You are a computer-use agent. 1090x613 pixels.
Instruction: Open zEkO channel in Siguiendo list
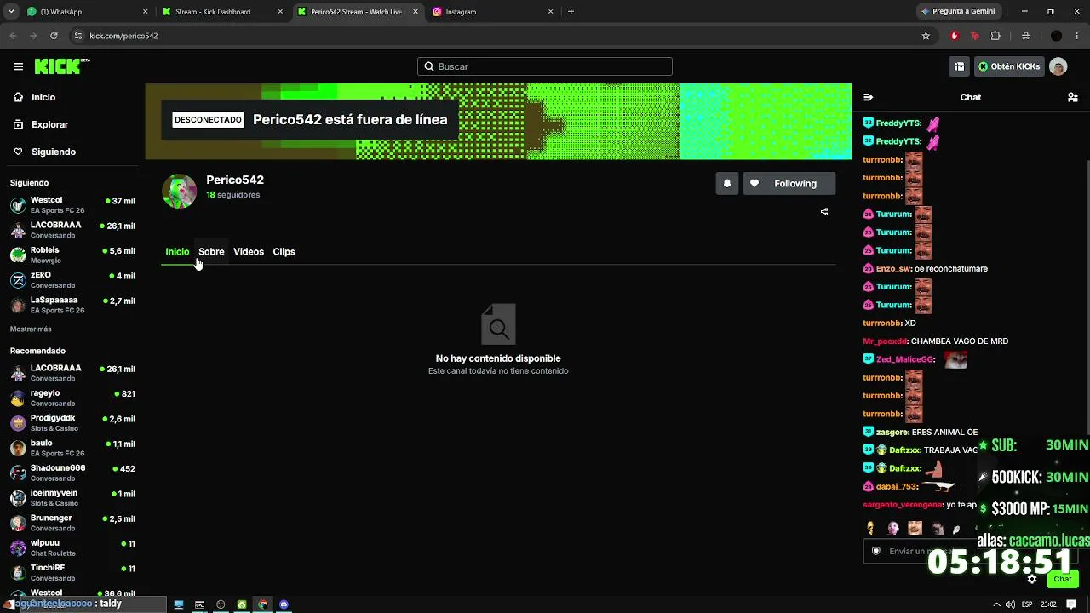72,280
